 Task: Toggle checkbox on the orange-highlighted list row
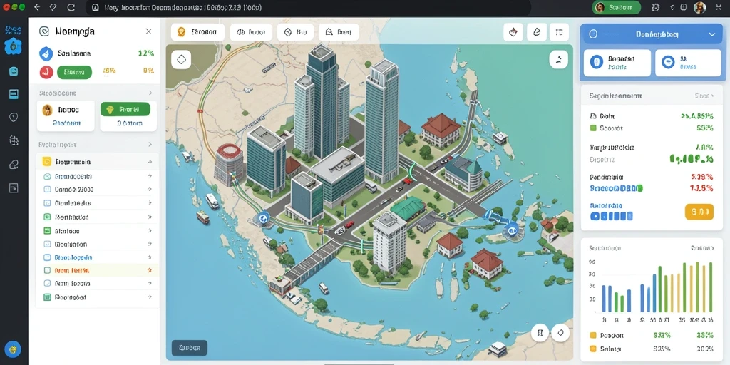[46, 270]
